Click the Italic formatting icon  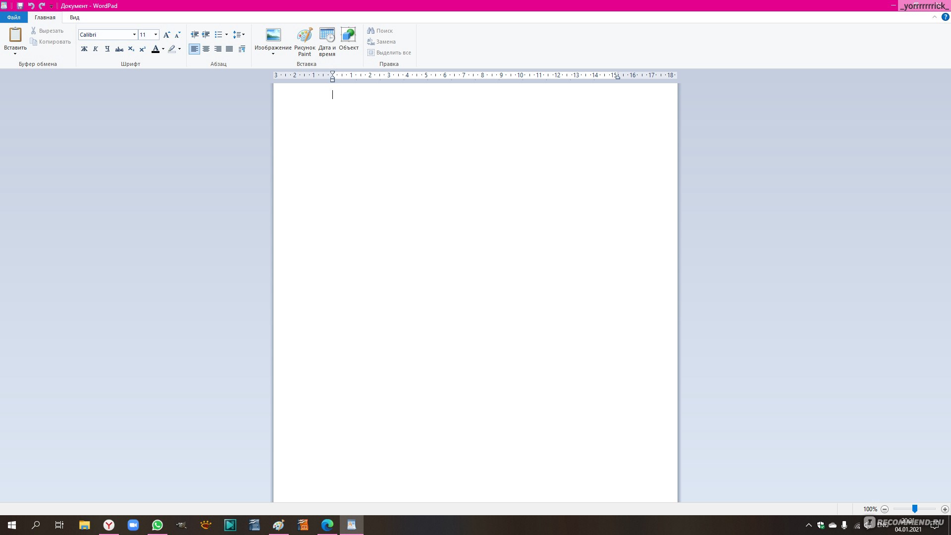click(x=96, y=49)
